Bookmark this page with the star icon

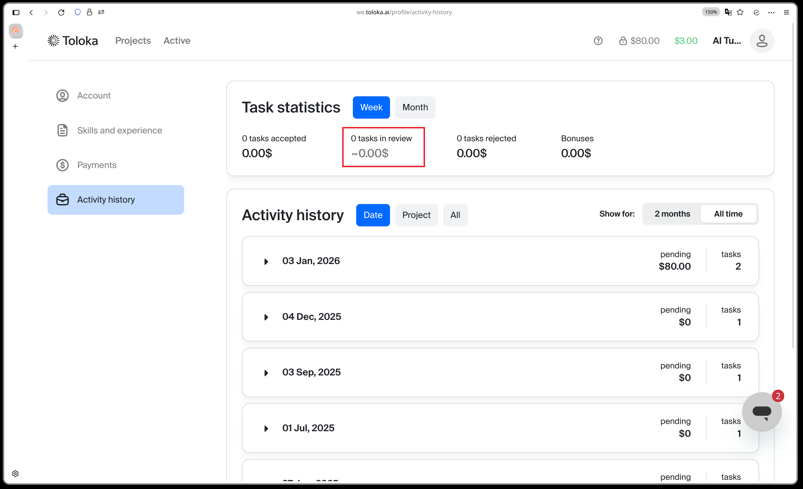(740, 12)
